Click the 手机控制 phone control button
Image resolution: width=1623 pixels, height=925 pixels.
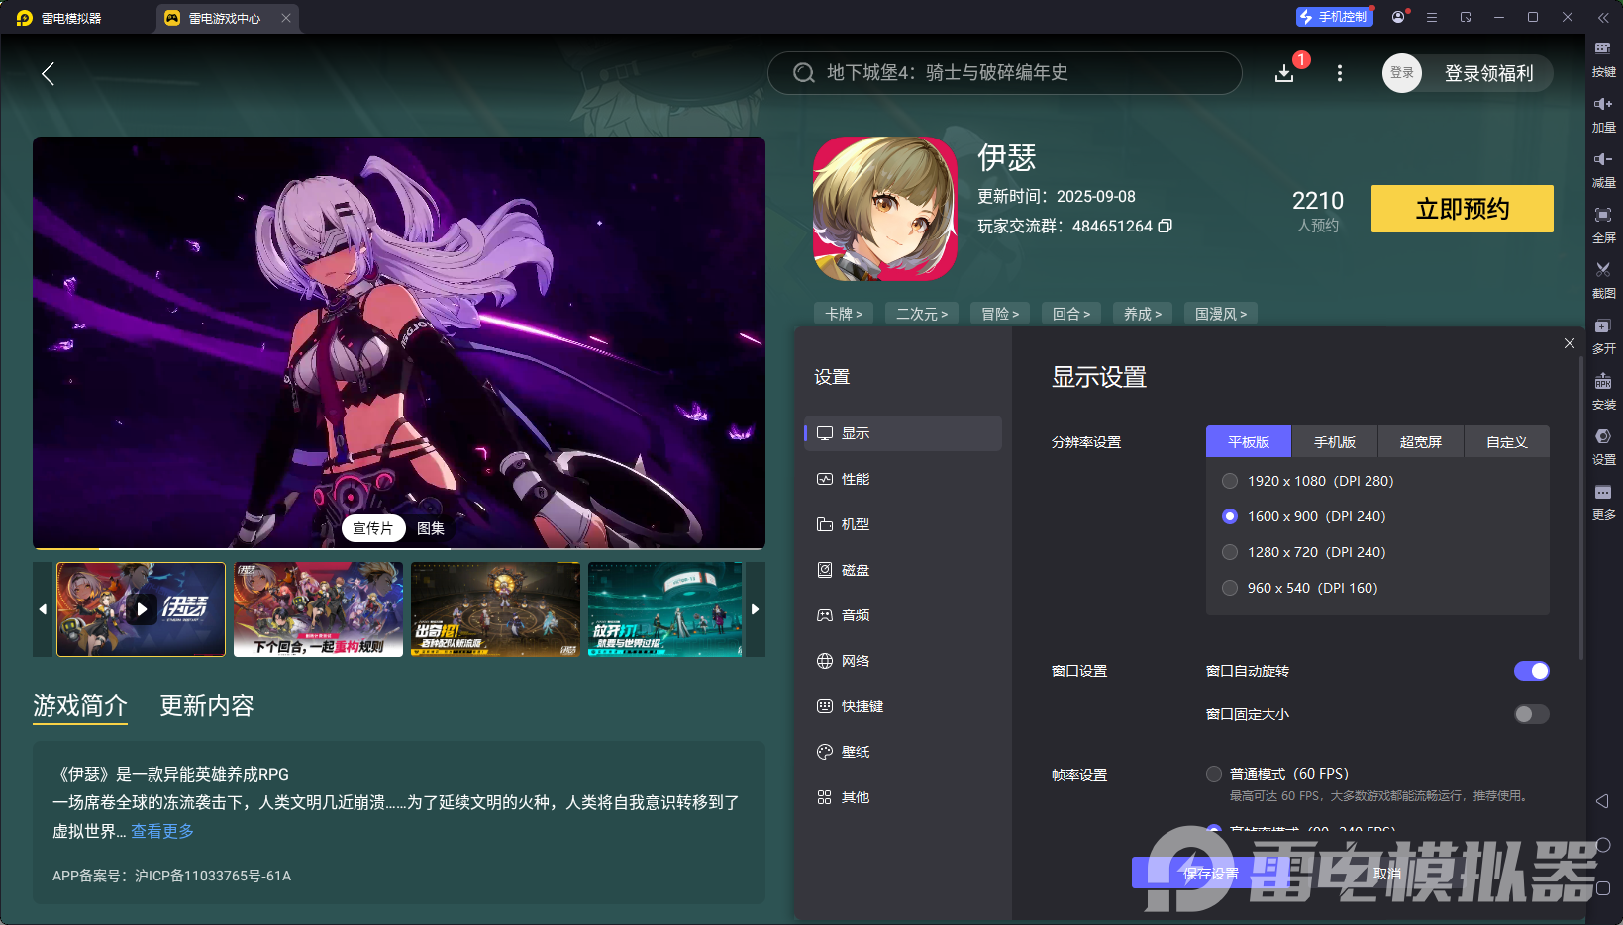[1335, 17]
